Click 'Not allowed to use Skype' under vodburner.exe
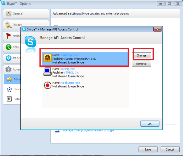The height and width of the screenshot is (156, 183). tap(68, 86)
